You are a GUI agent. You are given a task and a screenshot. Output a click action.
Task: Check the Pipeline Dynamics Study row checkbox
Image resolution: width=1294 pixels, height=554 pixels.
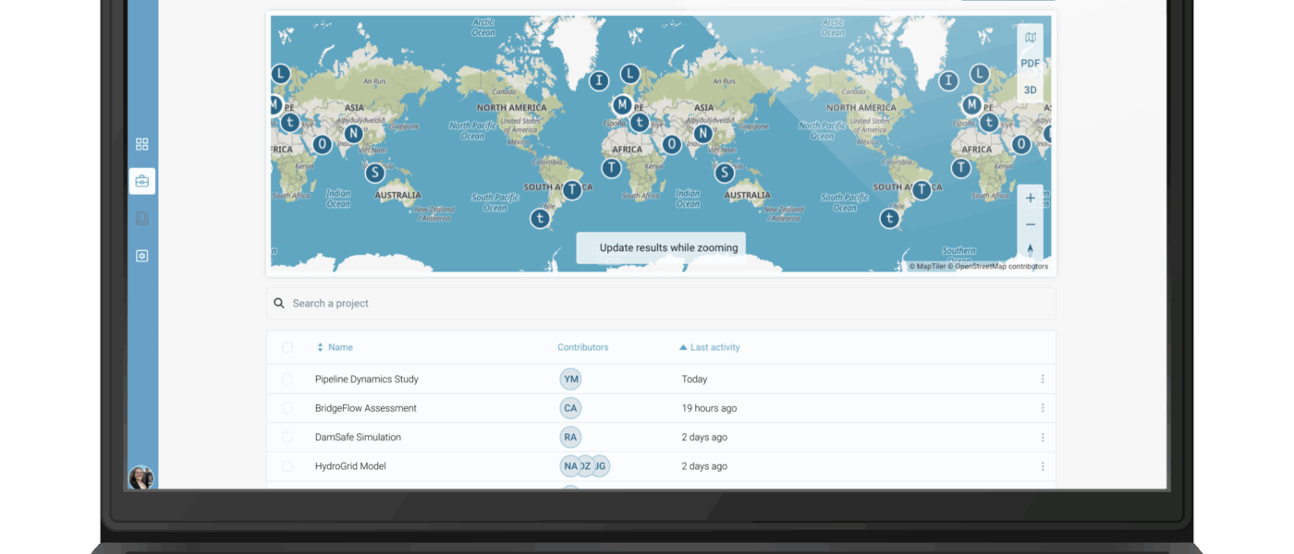(x=287, y=379)
